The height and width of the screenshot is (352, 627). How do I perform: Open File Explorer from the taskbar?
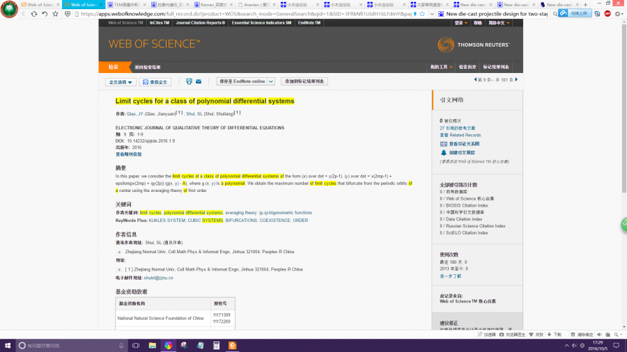(153, 346)
